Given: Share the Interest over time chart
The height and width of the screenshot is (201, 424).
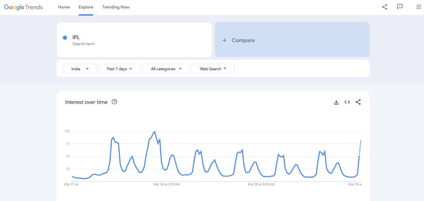Looking at the screenshot, I should tap(358, 102).
